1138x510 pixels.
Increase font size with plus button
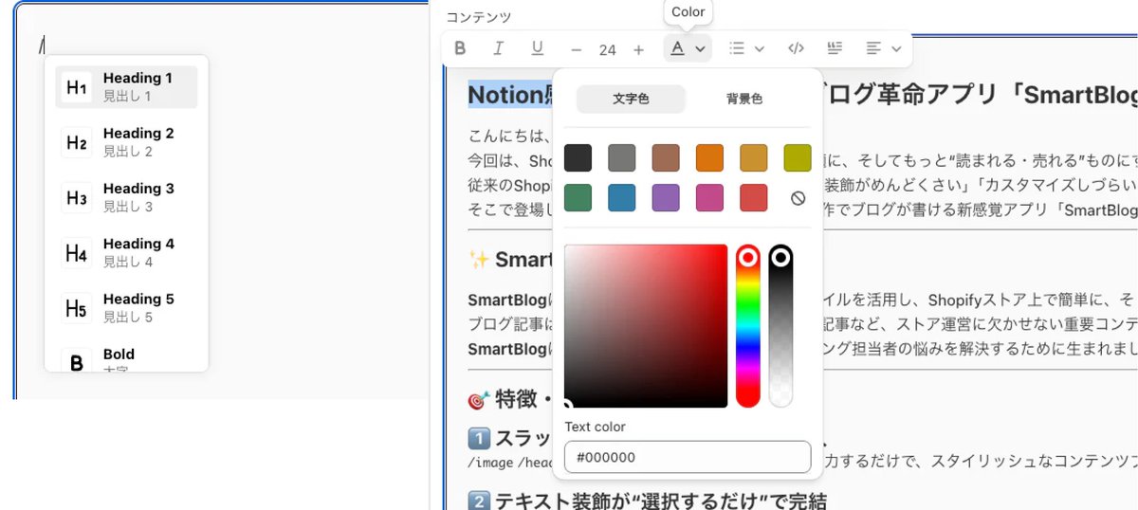(638, 49)
